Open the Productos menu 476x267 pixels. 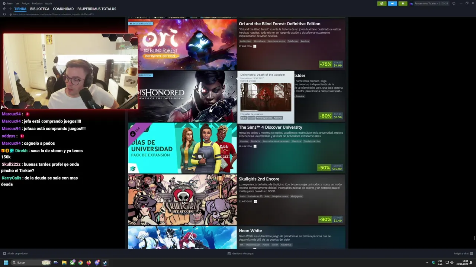(x=37, y=3)
